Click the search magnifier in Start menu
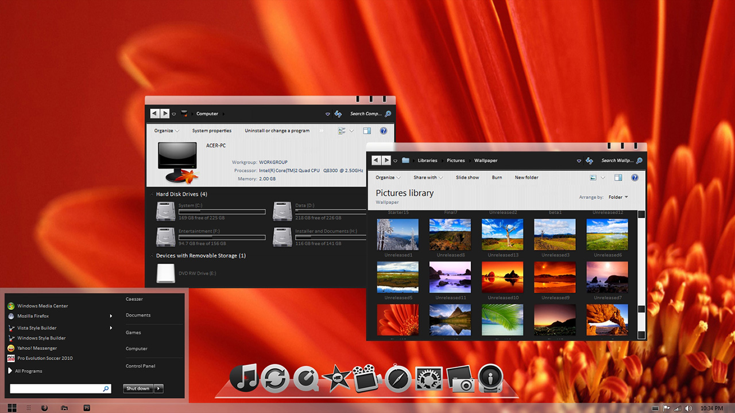The width and height of the screenshot is (735, 413). 106,389
